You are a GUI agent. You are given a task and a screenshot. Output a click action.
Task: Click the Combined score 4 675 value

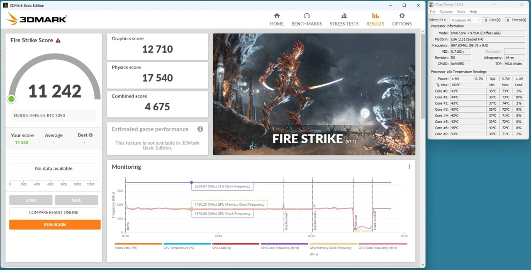tap(157, 107)
